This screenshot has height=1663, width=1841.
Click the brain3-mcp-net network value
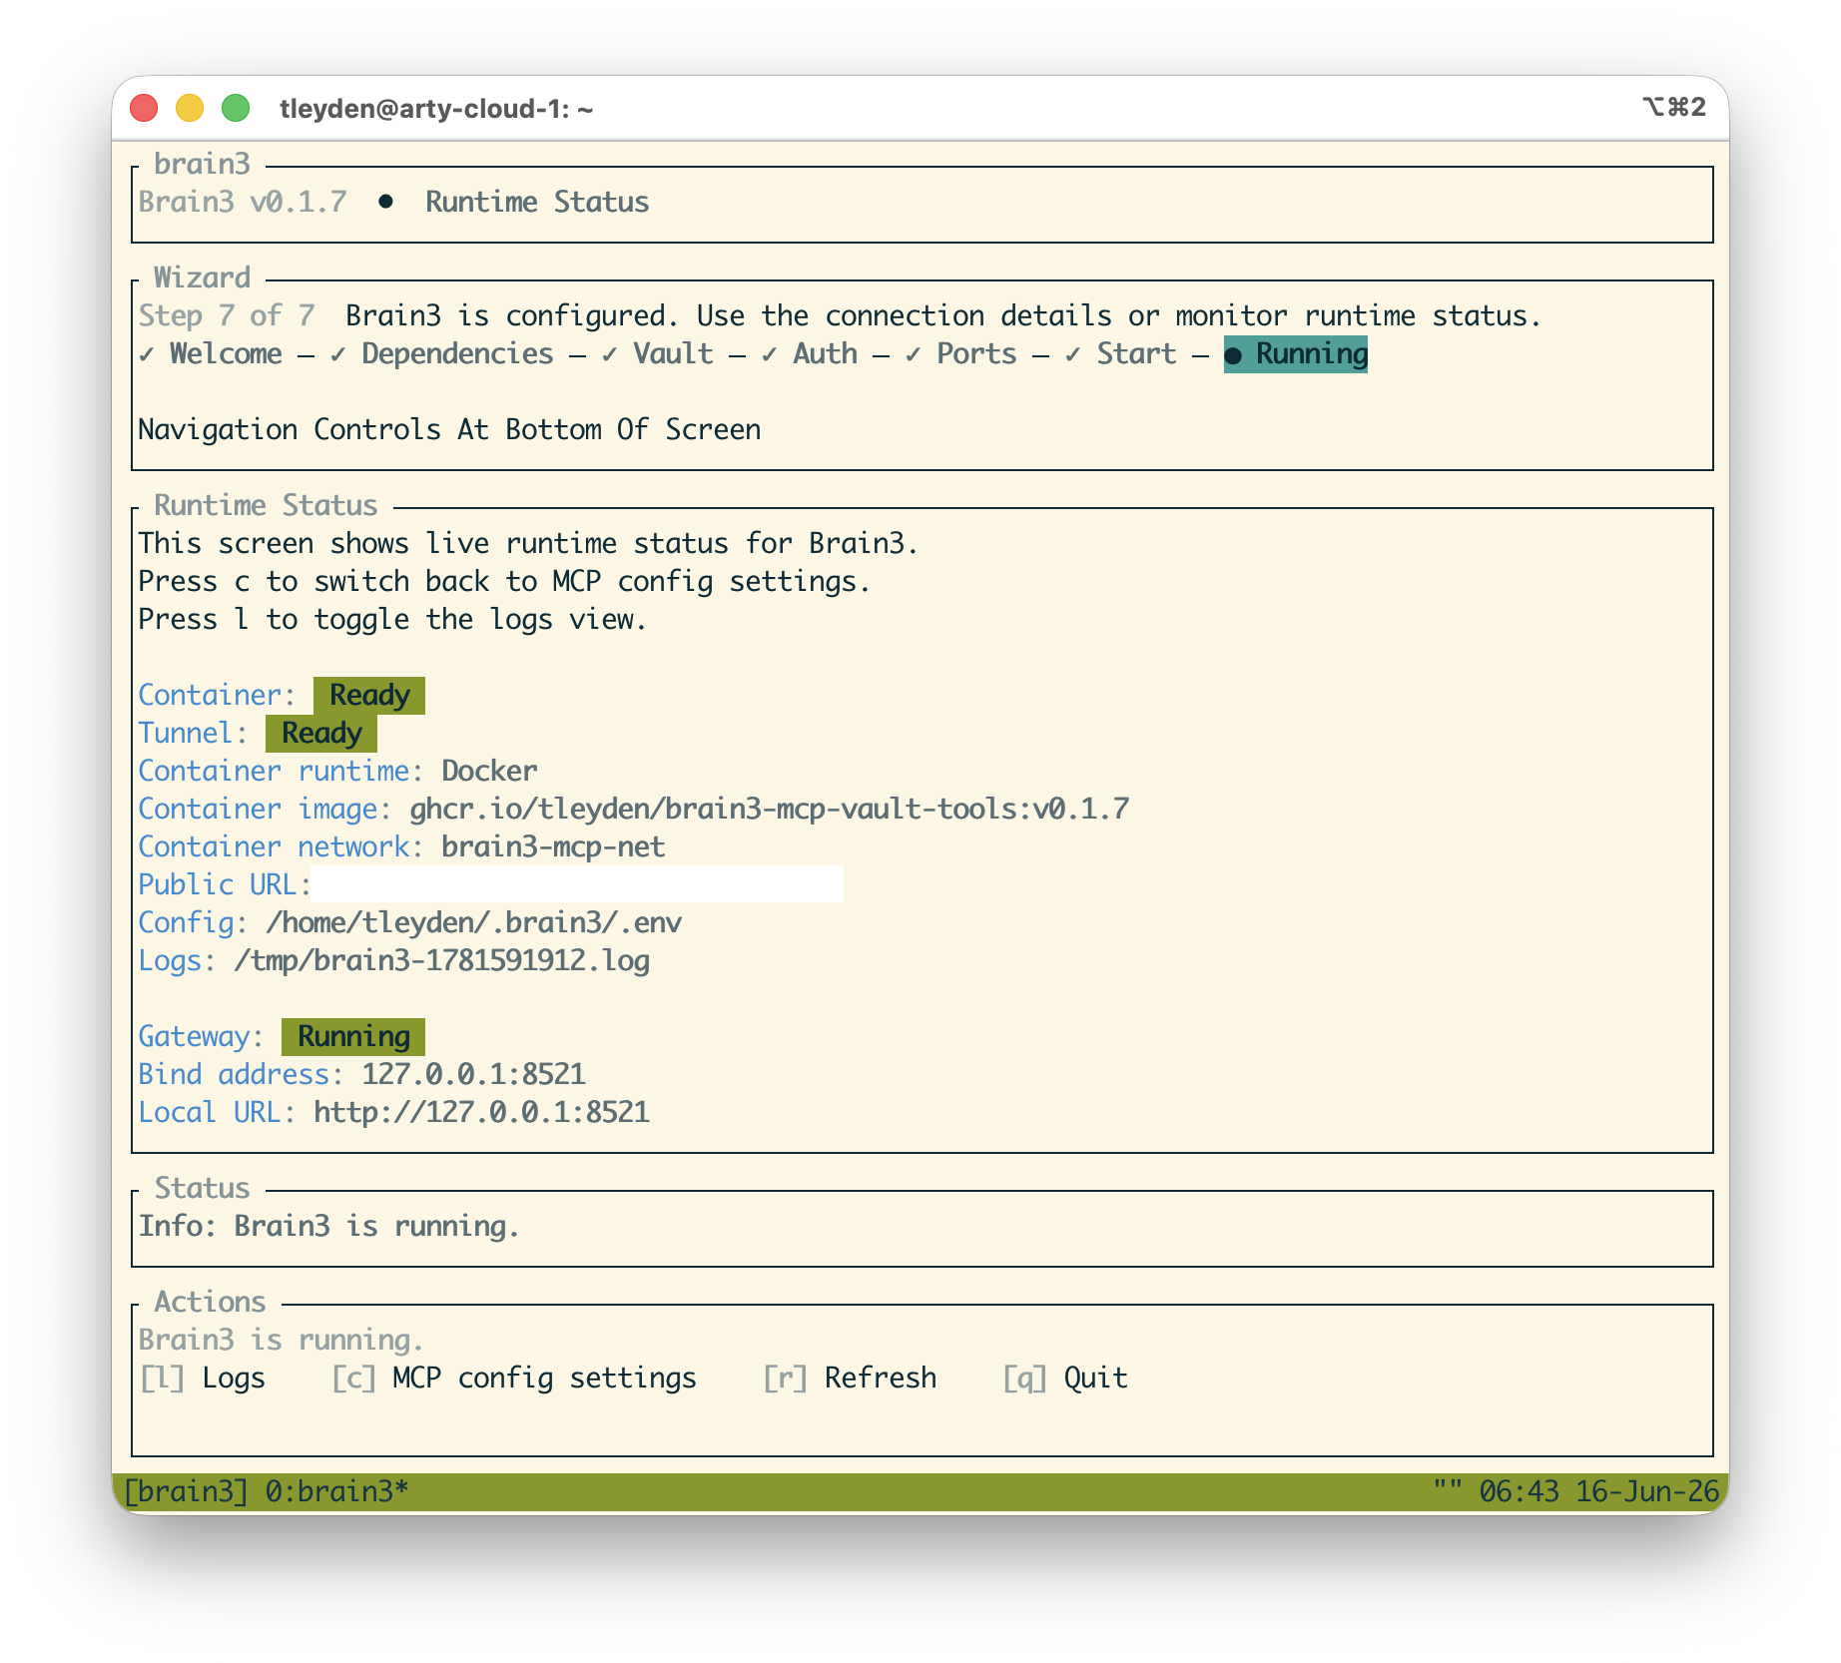pyautogui.click(x=554, y=846)
